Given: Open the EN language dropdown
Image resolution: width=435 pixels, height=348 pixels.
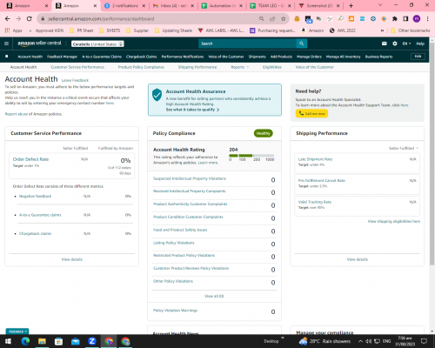Looking at the screenshot, I should tap(406, 43).
